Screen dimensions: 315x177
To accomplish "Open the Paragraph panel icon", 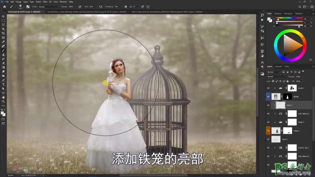I will pyautogui.click(x=262, y=67).
